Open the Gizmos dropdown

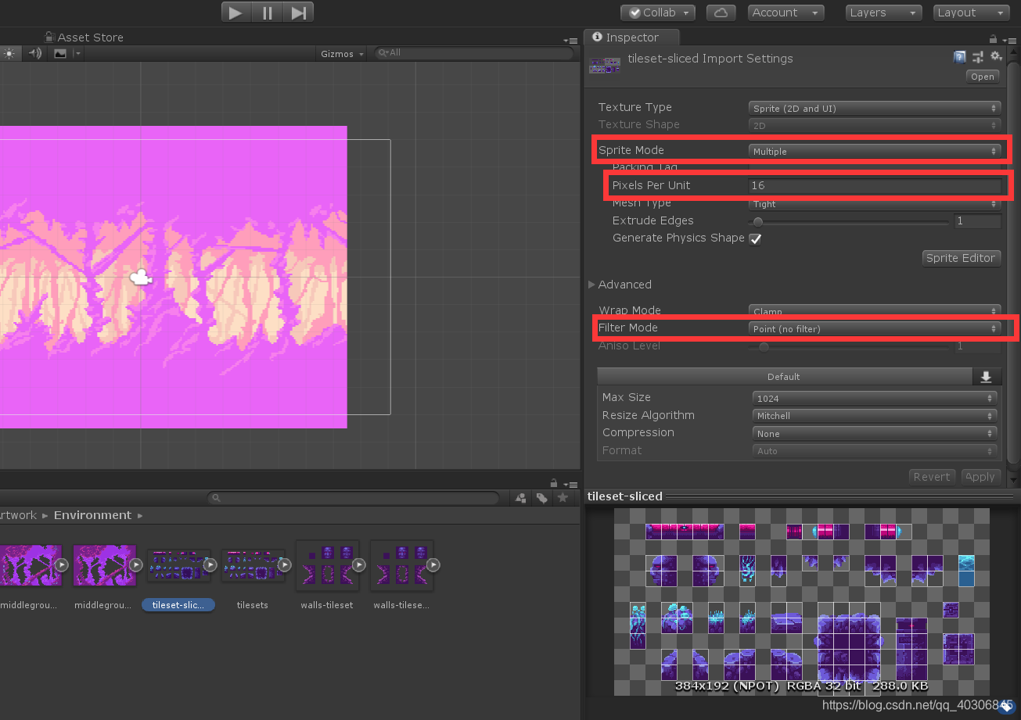click(342, 54)
